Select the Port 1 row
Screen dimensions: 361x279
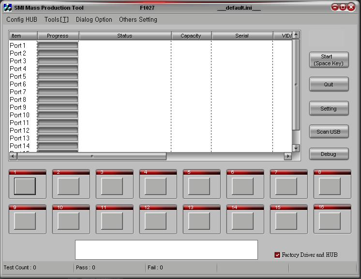[x=150, y=45]
